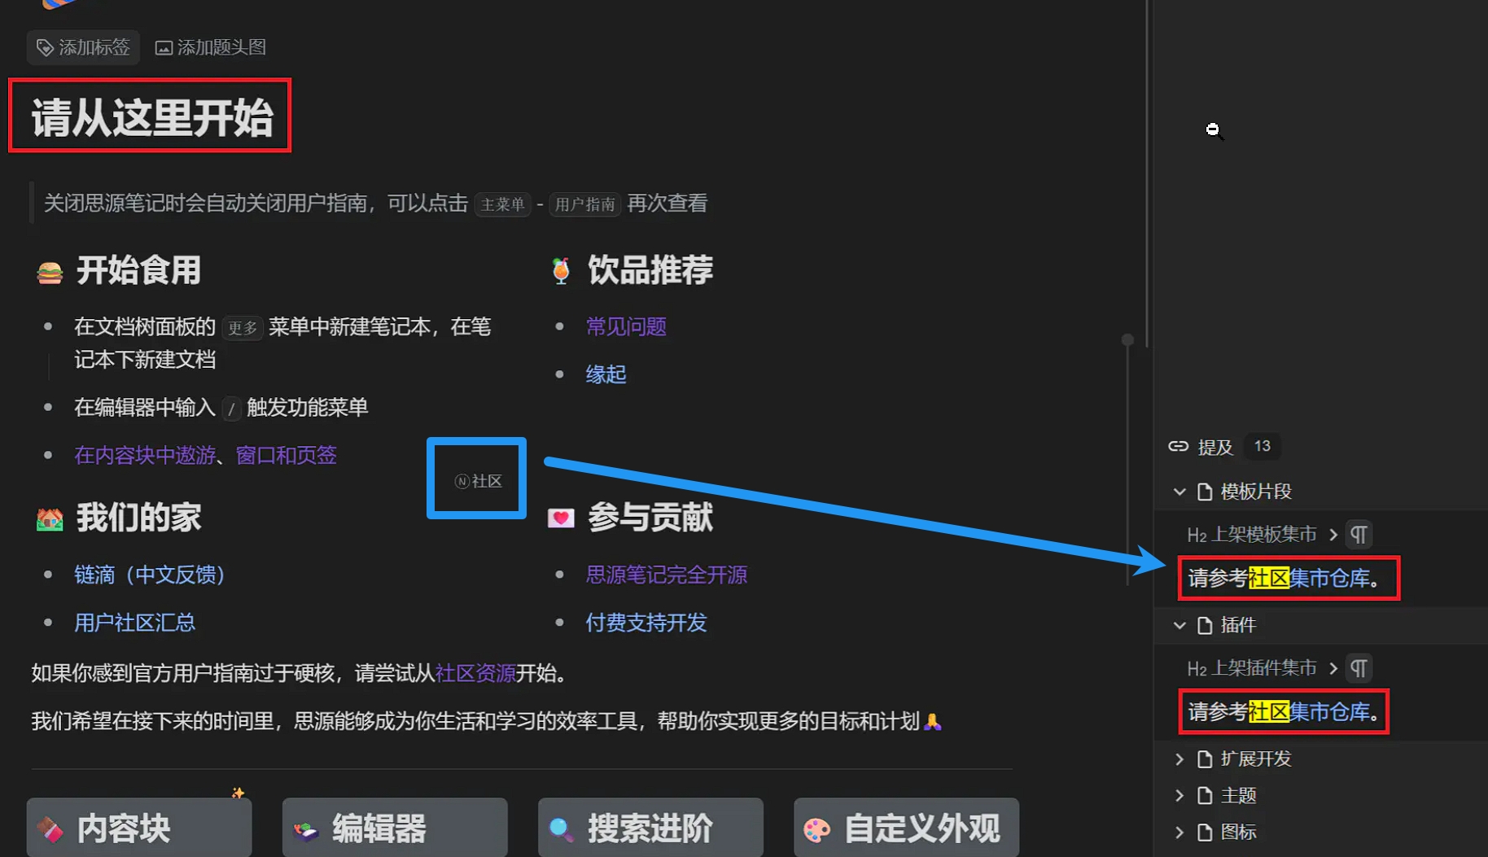Click the link icon beside 提及

click(x=1178, y=446)
